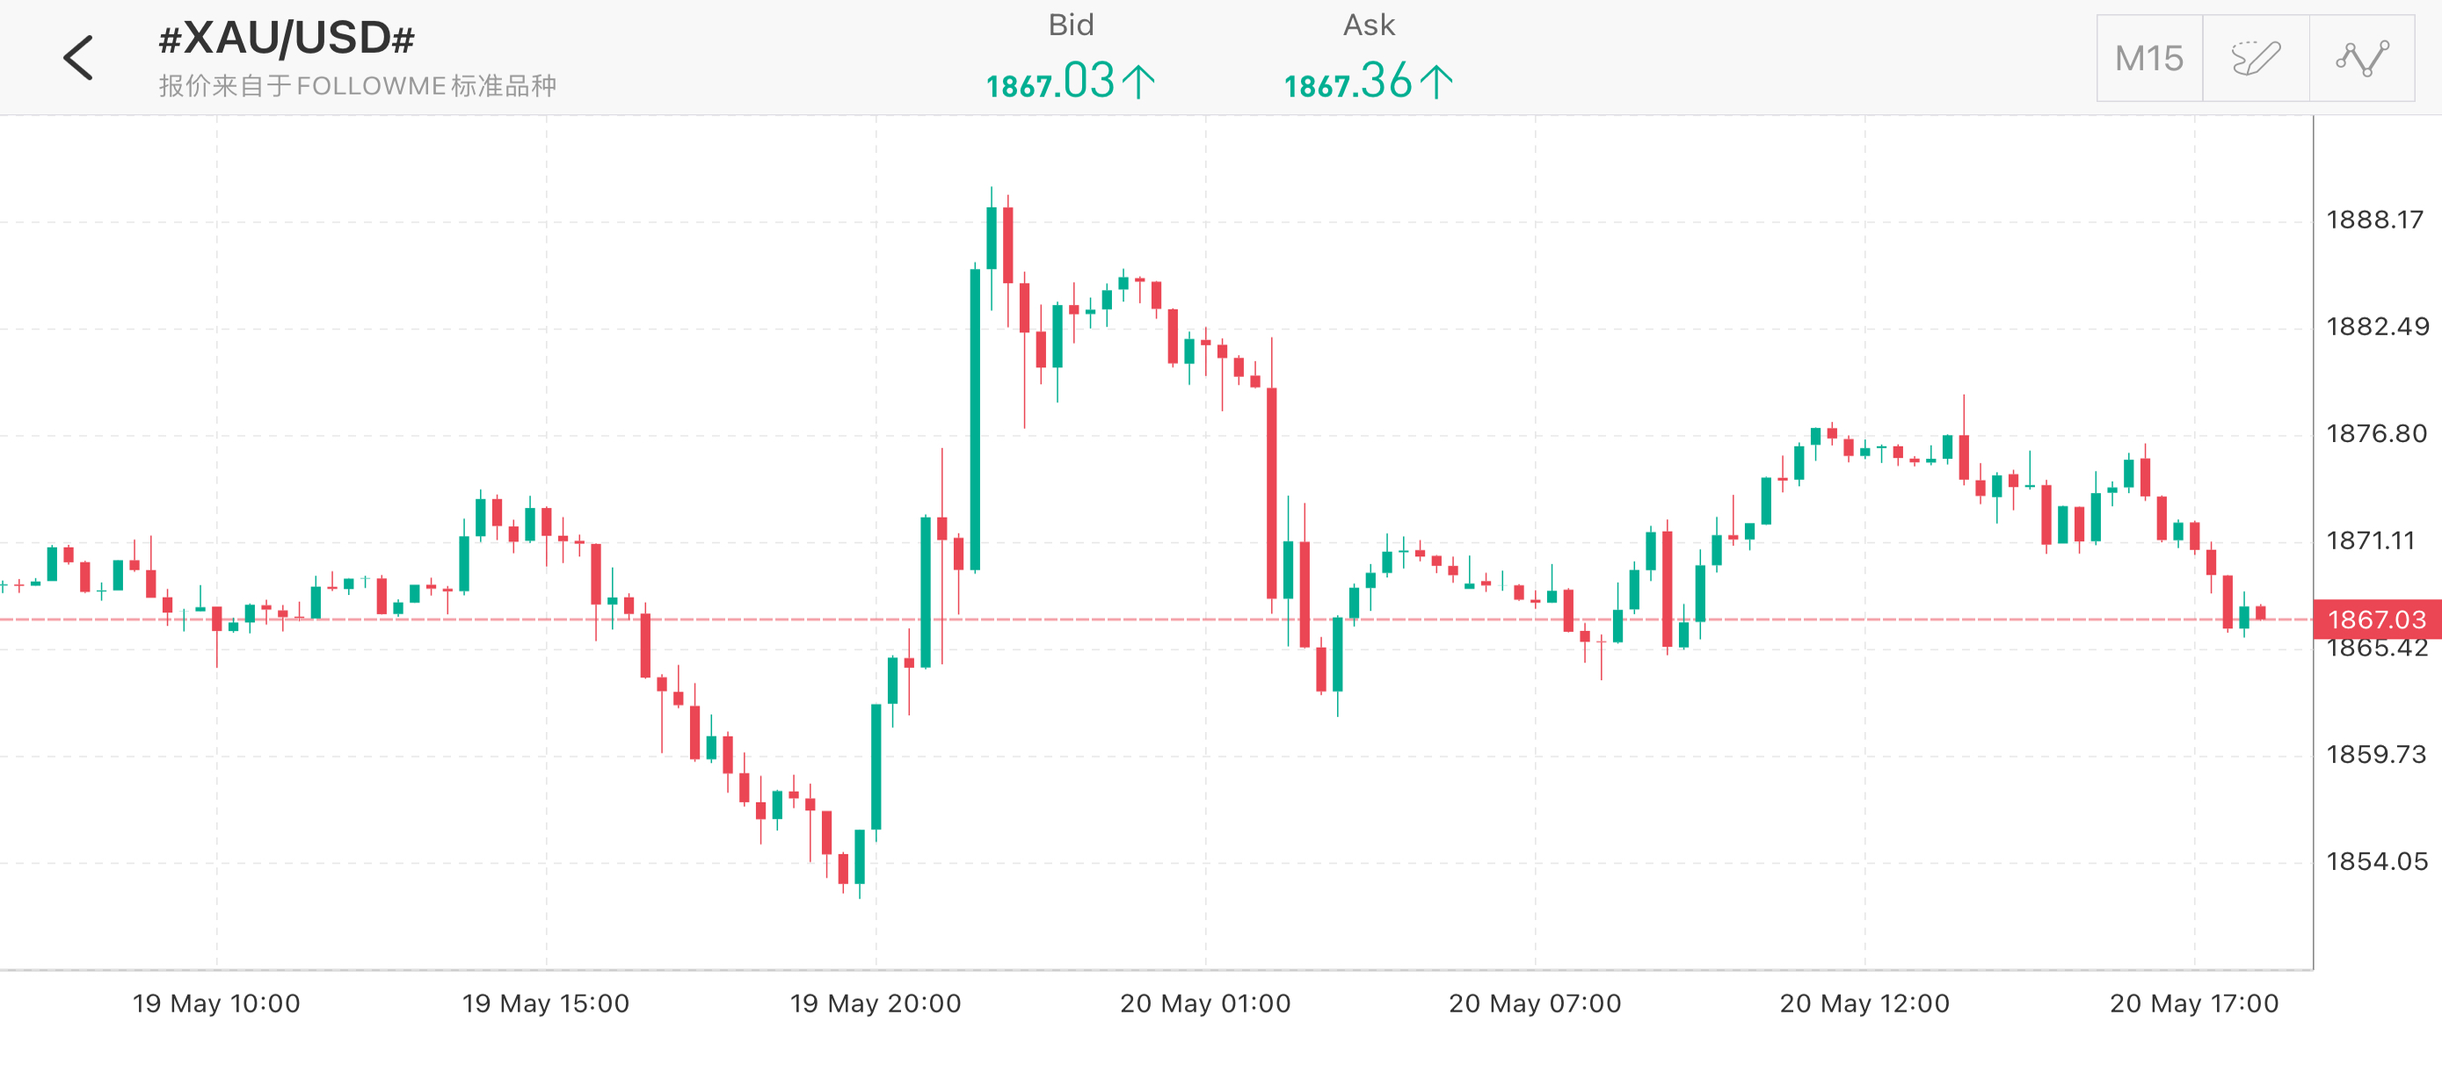Image resolution: width=2442 pixels, height=1073 pixels.
Task: Click the green Bid up-arrow indicator
Action: 1137,82
